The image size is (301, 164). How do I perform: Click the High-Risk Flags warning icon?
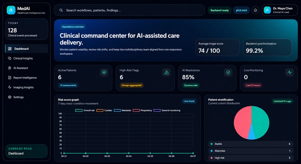[166, 72]
